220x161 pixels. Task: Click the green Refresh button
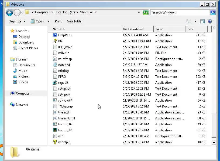click(x=146, y=12)
